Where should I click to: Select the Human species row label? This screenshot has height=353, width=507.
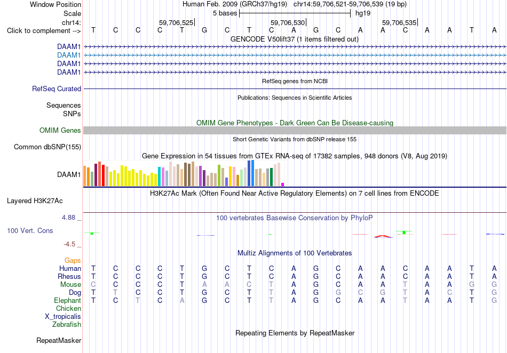70,268
